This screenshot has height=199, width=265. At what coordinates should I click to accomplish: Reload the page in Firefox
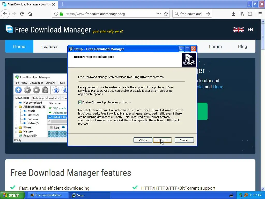(x=22, y=14)
